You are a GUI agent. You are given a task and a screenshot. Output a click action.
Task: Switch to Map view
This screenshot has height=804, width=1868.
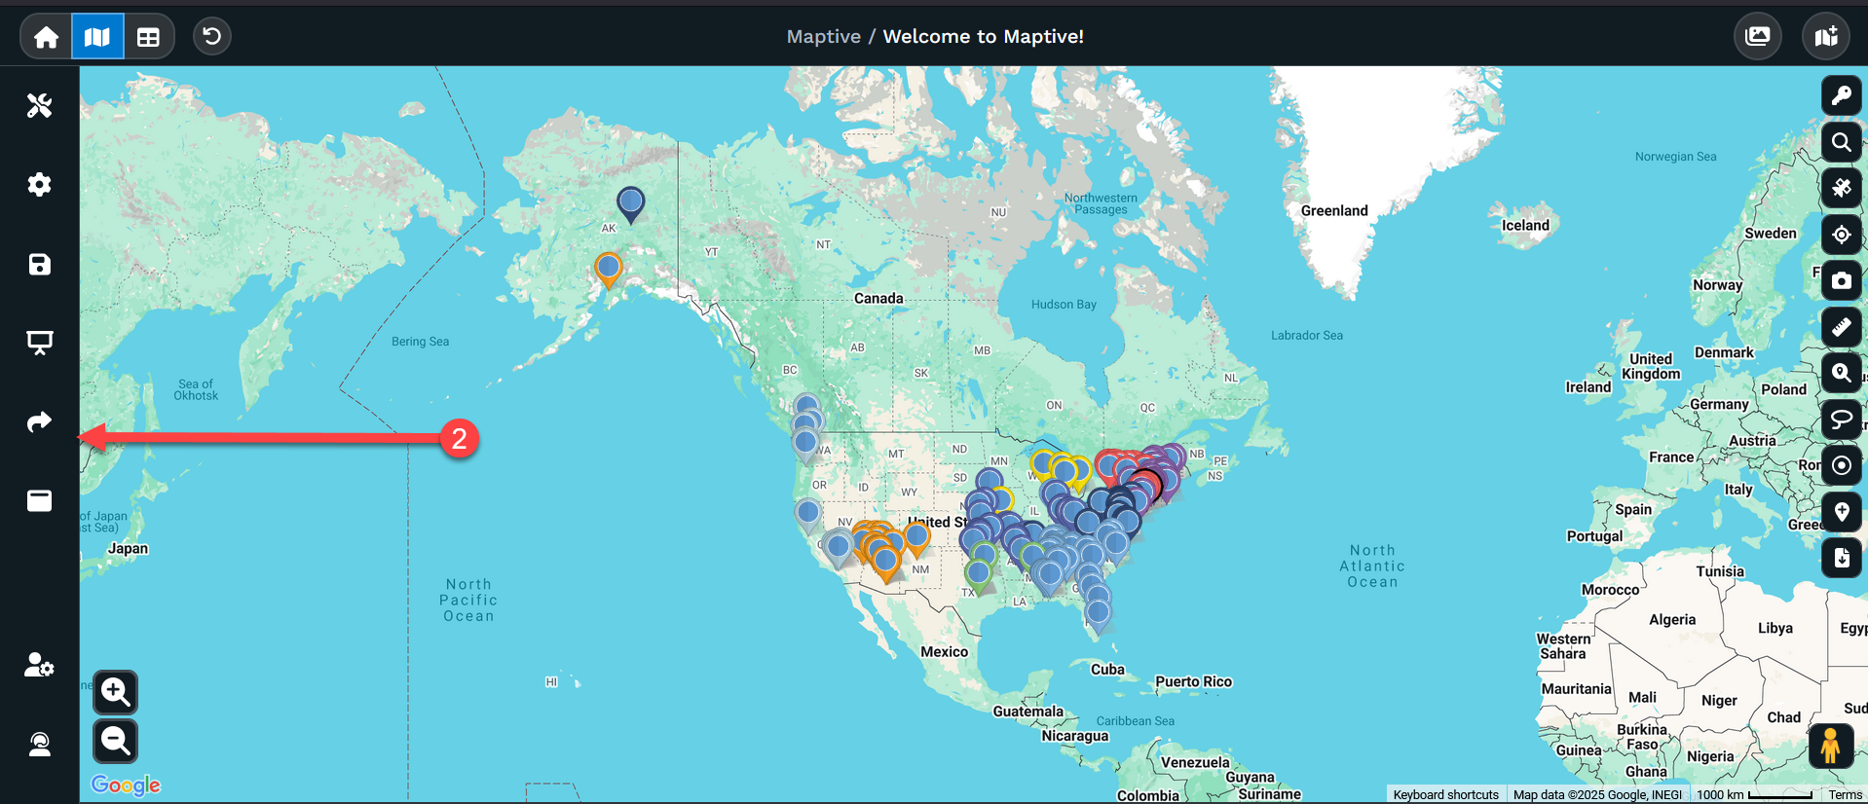click(97, 37)
